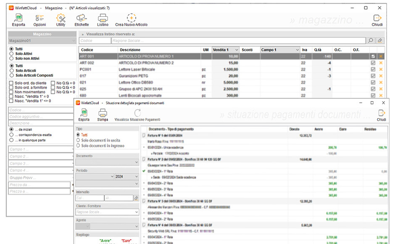This screenshot has width=395, height=244.
Task: Click Esporta icon in Magazzino window
Action: point(18,18)
